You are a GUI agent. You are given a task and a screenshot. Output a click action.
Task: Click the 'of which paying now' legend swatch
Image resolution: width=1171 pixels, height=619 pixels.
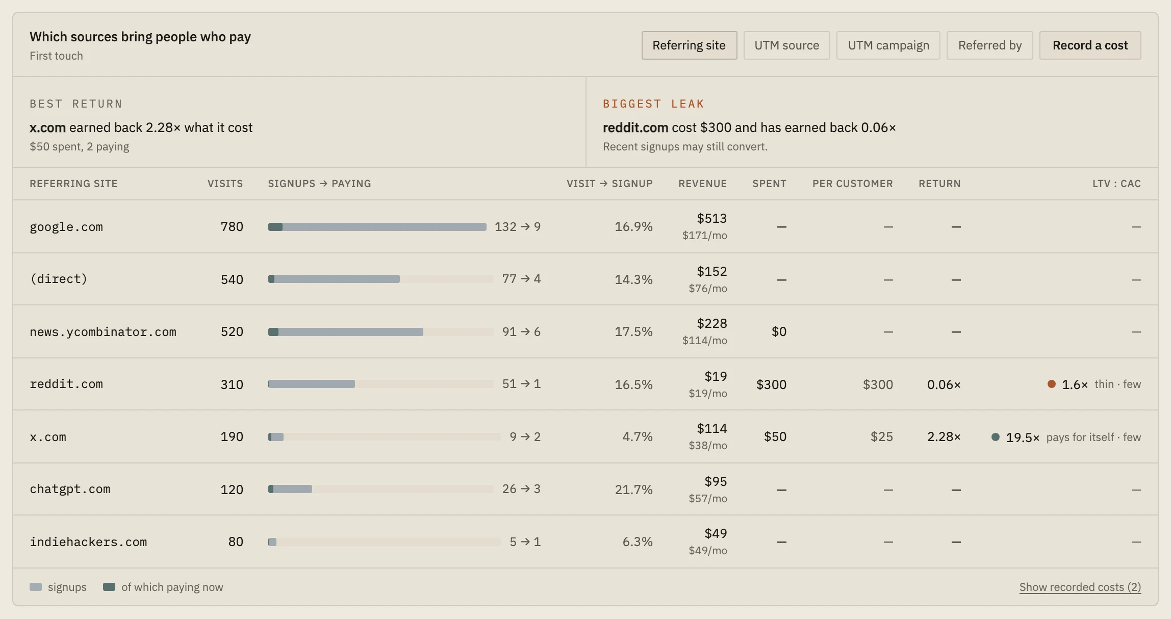pos(109,587)
